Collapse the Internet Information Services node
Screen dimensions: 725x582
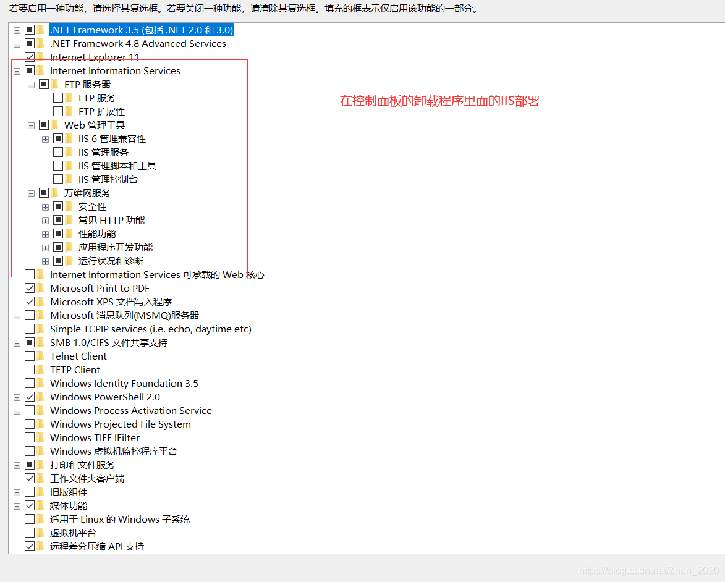[x=17, y=71]
